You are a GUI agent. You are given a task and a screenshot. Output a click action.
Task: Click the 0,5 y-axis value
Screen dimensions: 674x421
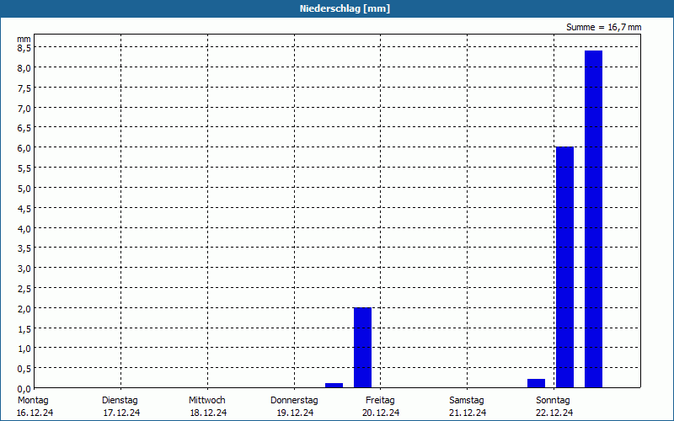click(x=24, y=369)
